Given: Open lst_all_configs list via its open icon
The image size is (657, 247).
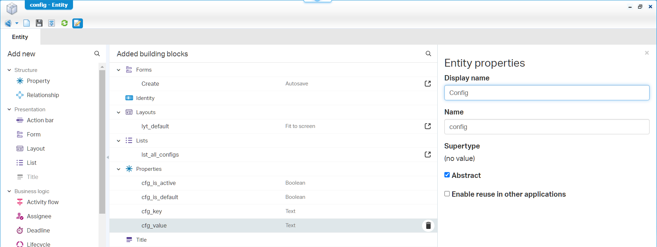Looking at the screenshot, I should 428,155.
